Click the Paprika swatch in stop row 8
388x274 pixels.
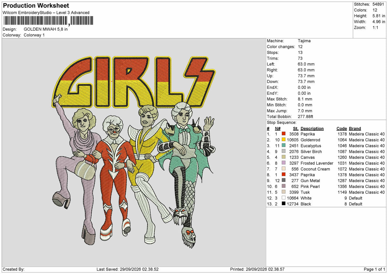click(x=284, y=174)
